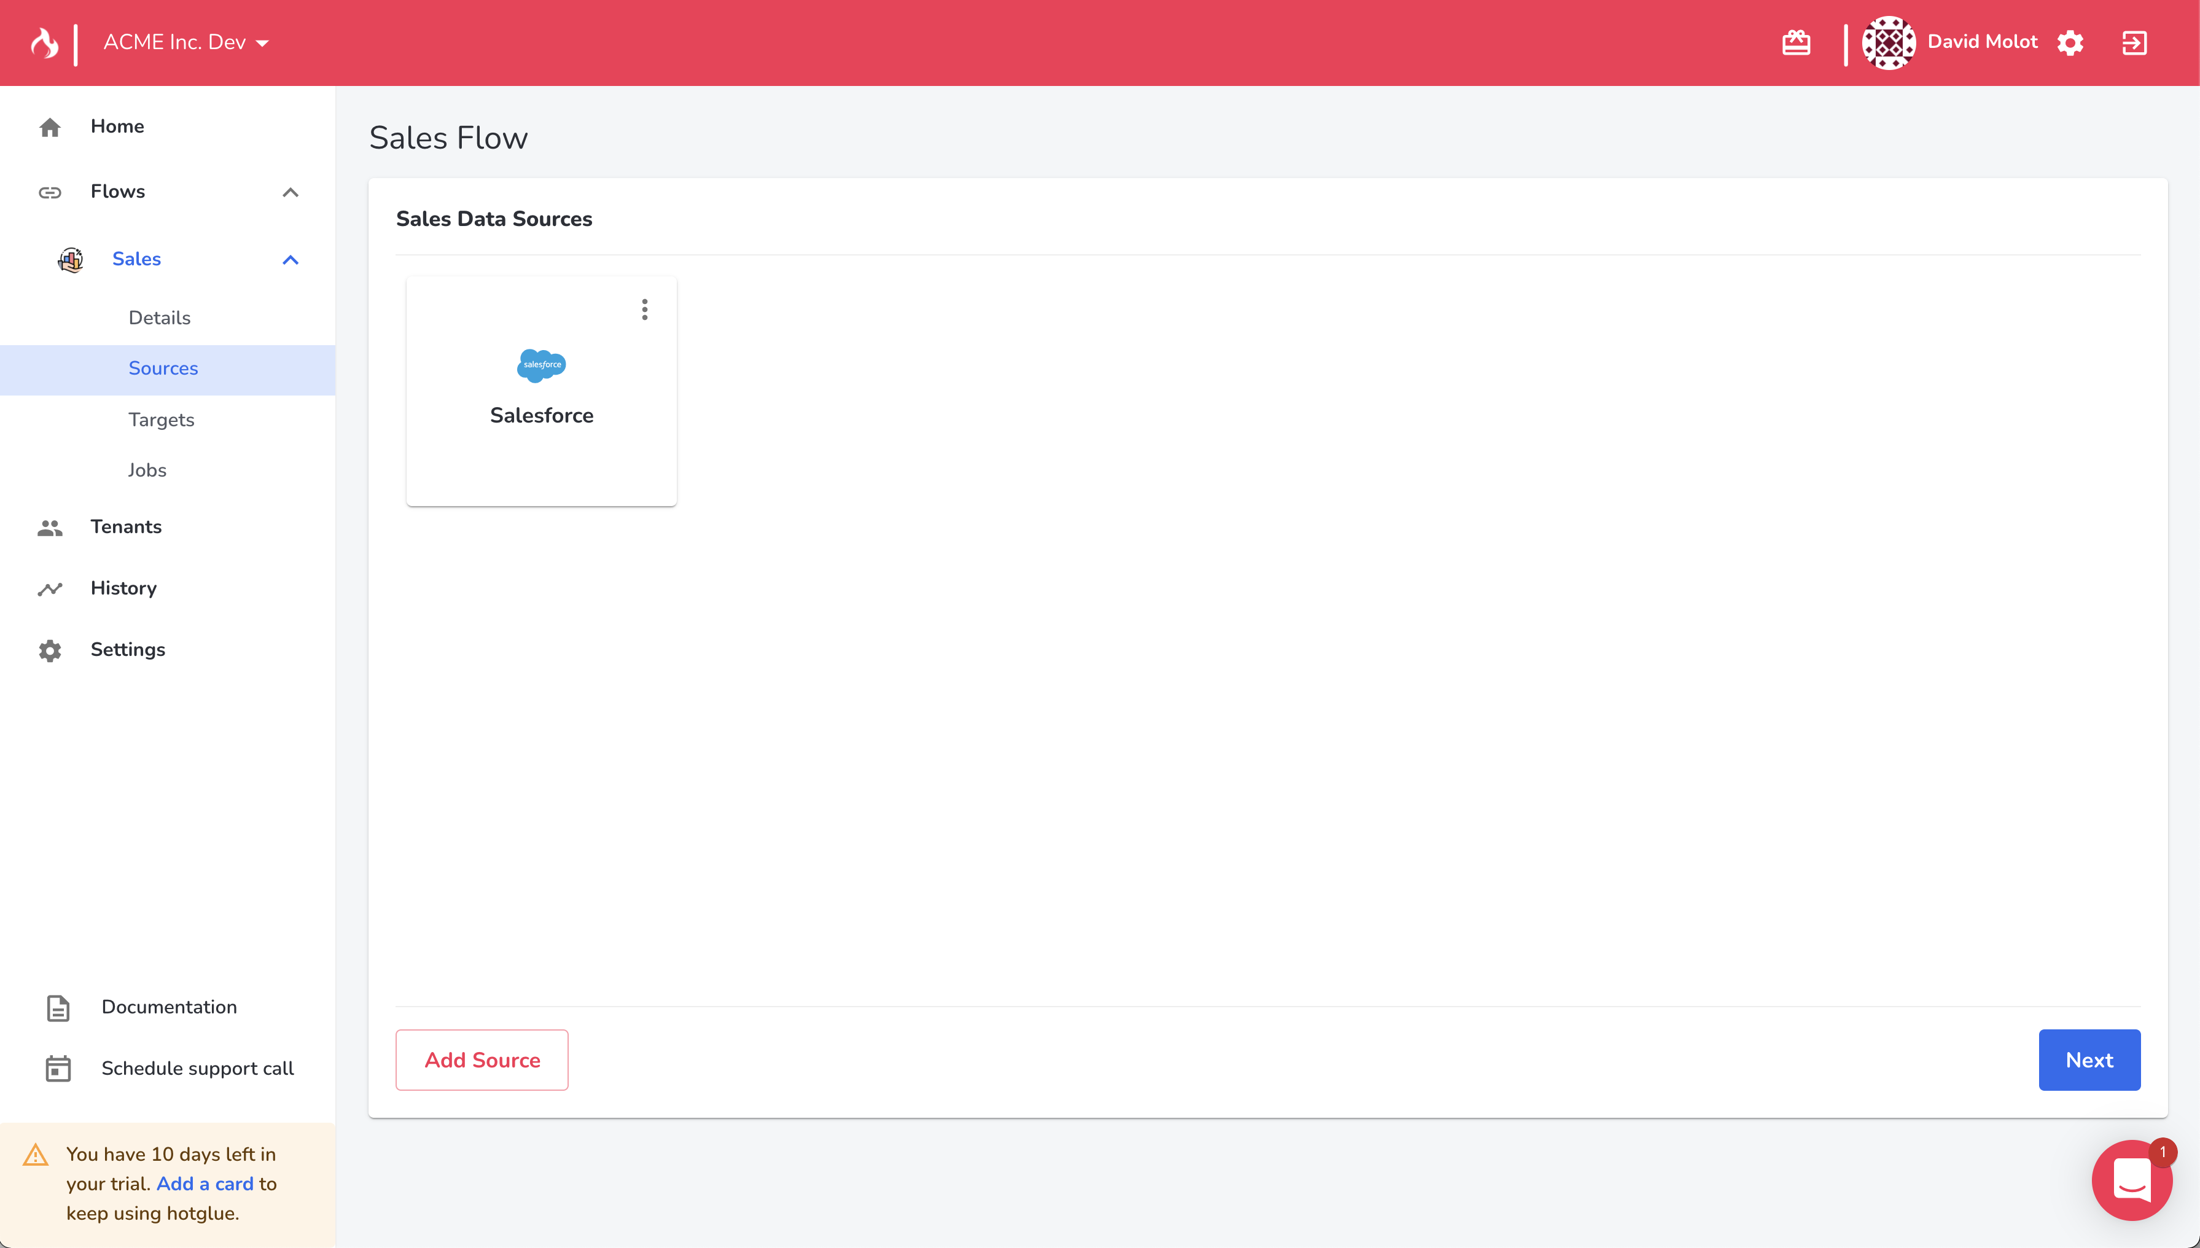The height and width of the screenshot is (1248, 2200).
Task: Click the Tenants people icon
Action: click(50, 528)
